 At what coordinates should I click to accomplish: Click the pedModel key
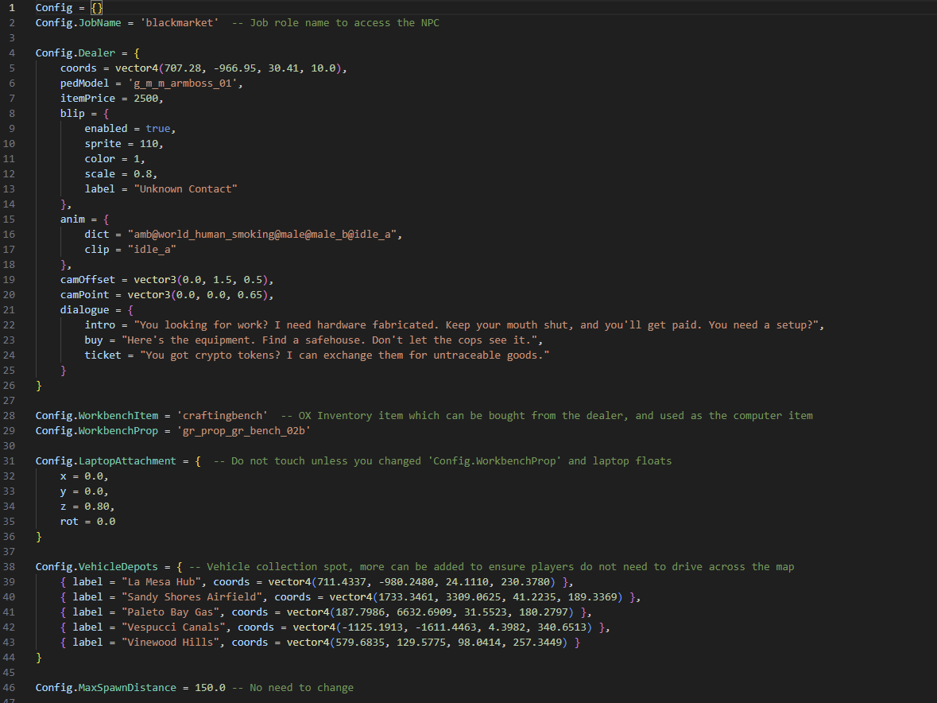coord(84,84)
